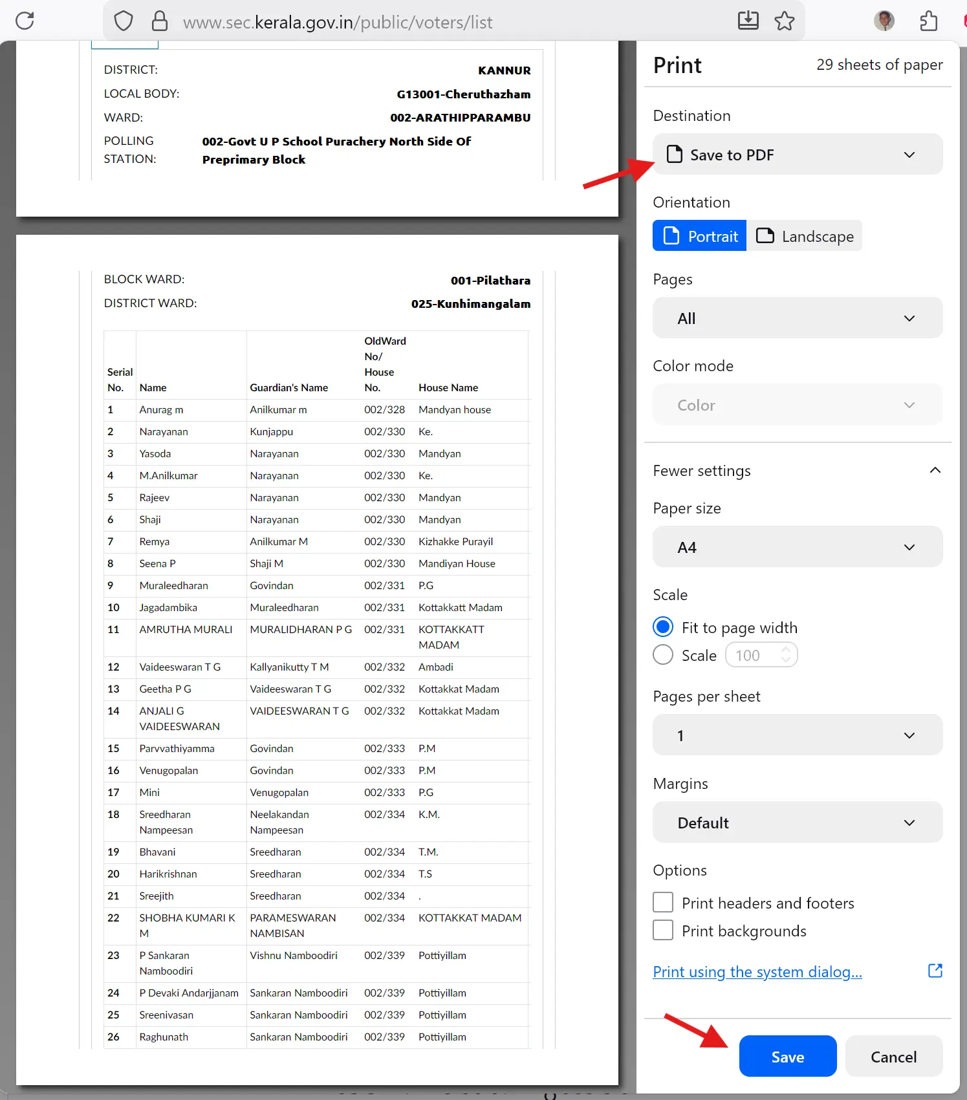This screenshot has height=1100, width=967.
Task: Click the address bar URL
Action: 338,22
